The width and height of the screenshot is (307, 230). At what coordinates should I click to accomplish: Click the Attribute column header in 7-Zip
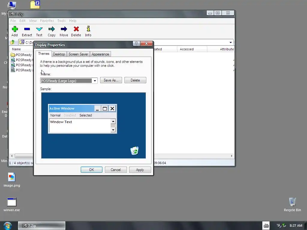221,49
